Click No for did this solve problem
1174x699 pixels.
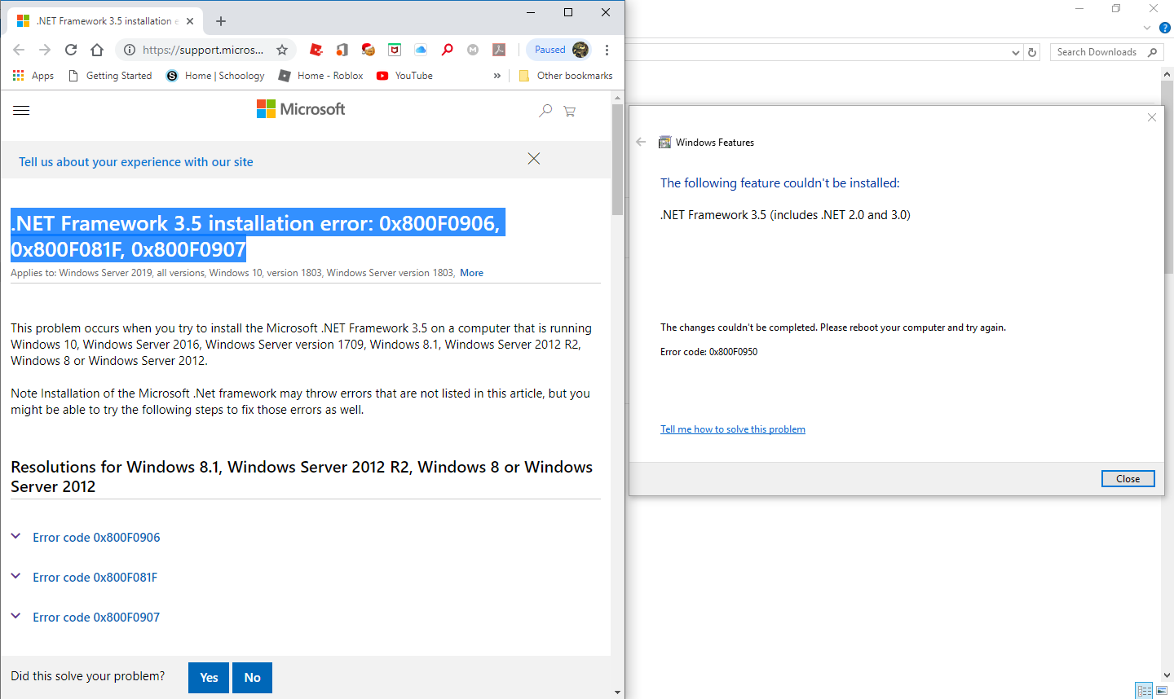252,678
